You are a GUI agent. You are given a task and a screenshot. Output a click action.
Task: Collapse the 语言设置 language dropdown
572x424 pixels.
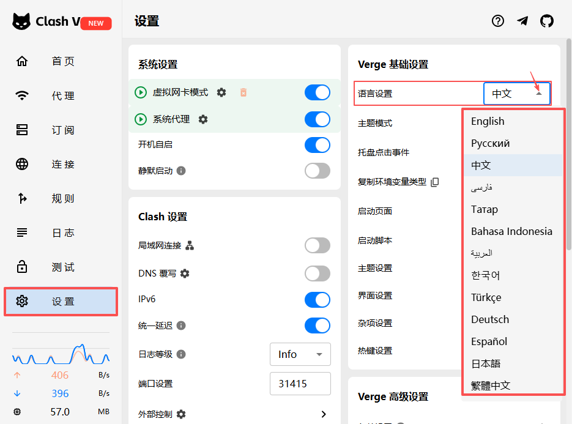517,94
